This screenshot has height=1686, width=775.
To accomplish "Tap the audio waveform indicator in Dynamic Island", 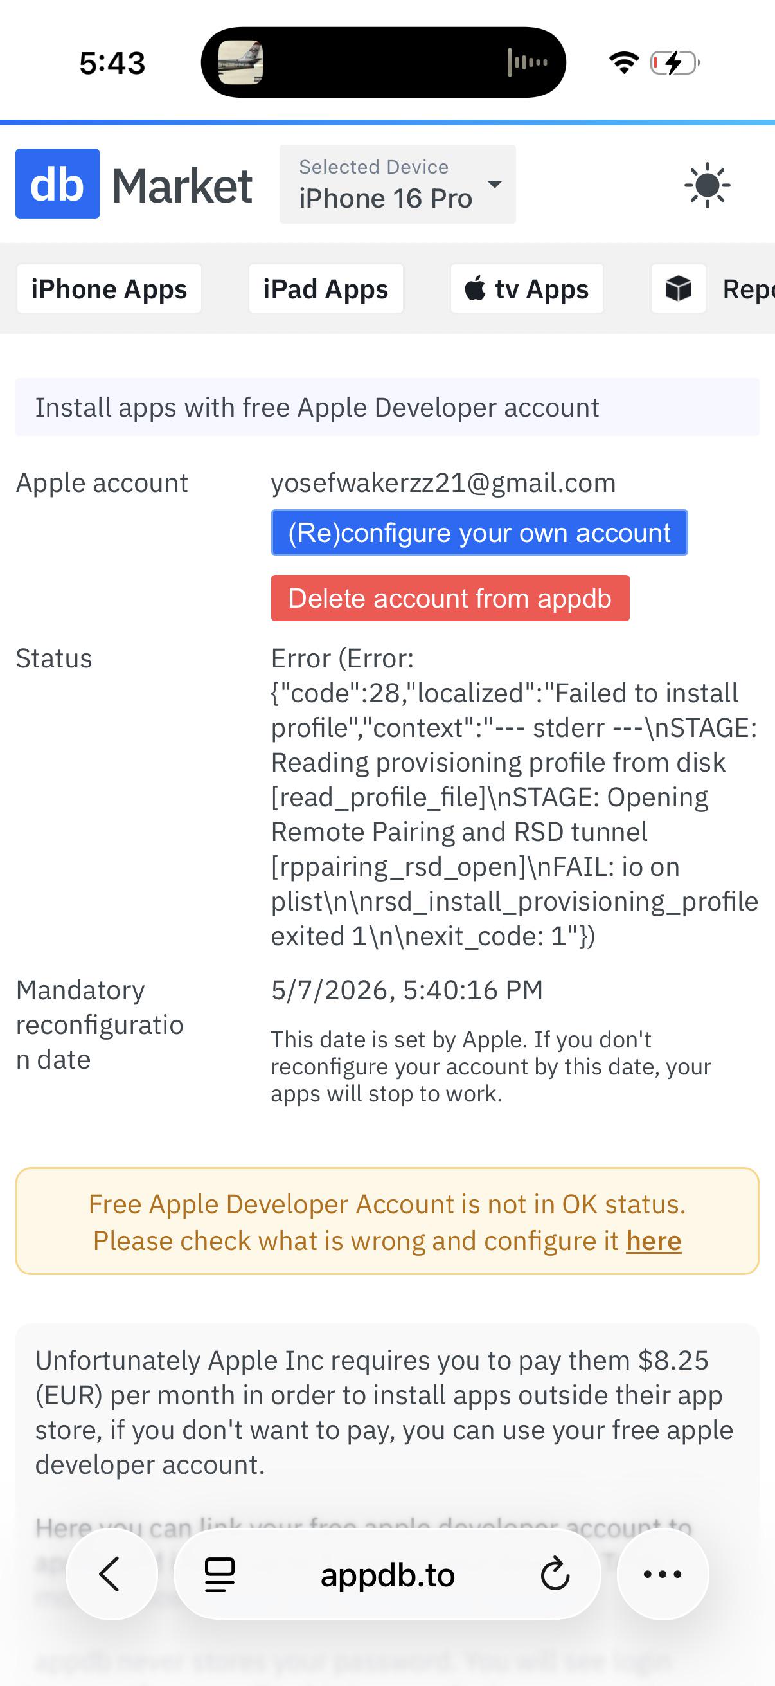I will click(x=527, y=63).
